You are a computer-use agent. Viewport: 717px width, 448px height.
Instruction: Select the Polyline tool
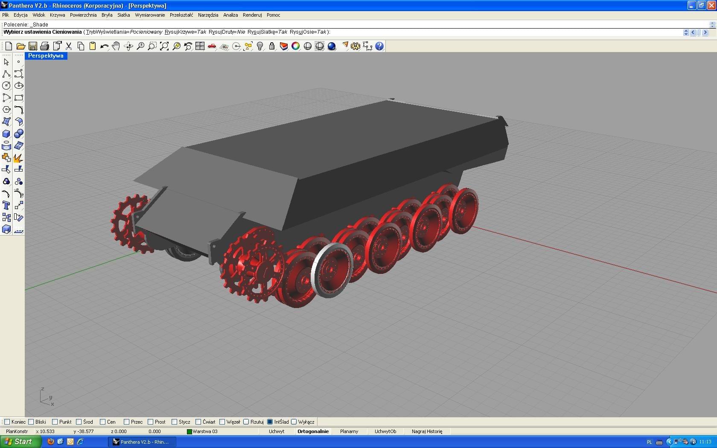coord(6,74)
